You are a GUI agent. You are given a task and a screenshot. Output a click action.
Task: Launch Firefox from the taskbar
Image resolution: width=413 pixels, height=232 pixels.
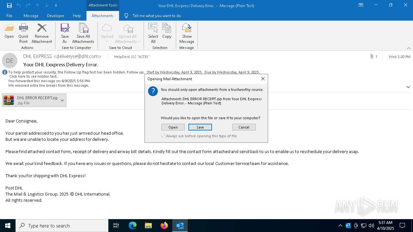164,226
